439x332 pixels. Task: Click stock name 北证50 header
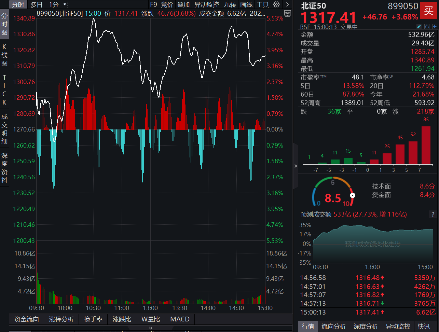pyautogui.click(x=313, y=6)
